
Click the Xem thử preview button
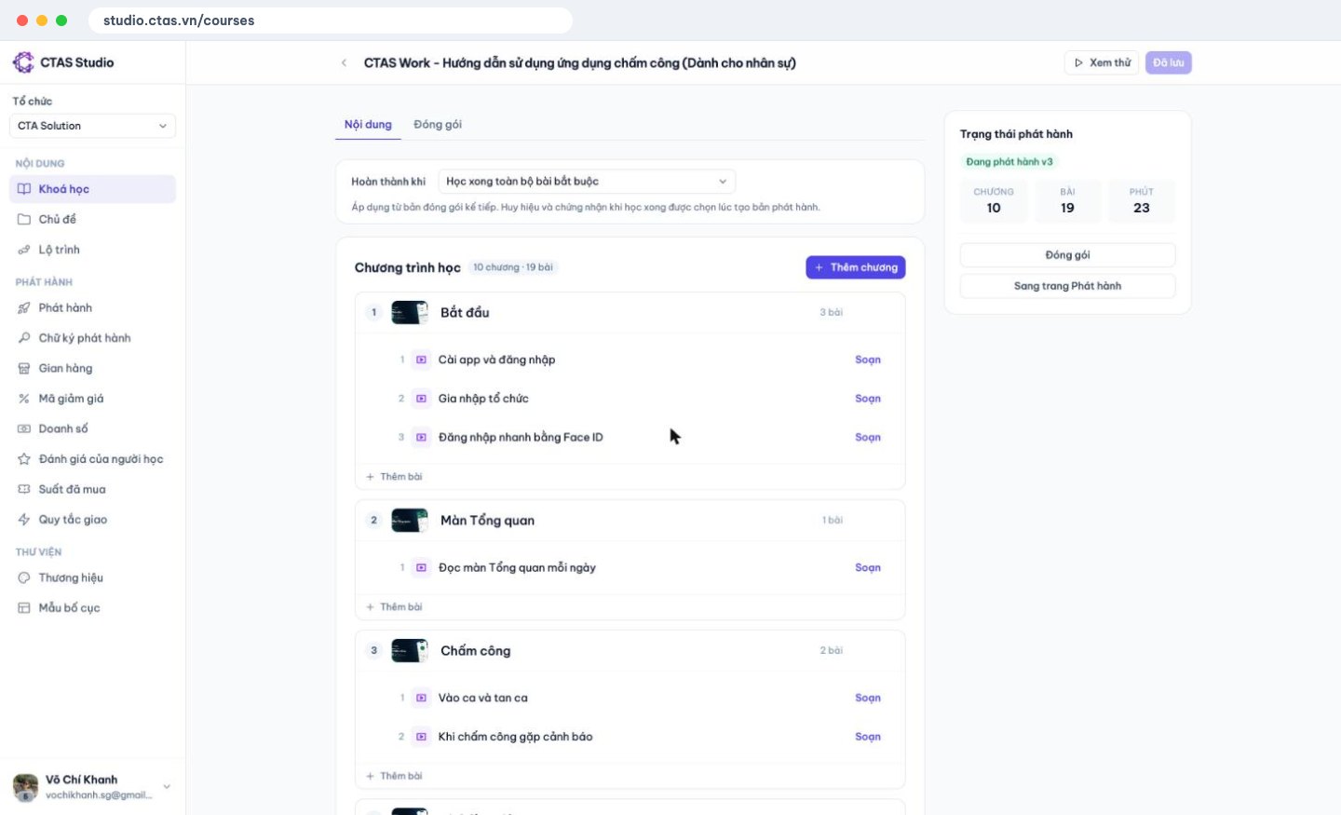(x=1102, y=62)
